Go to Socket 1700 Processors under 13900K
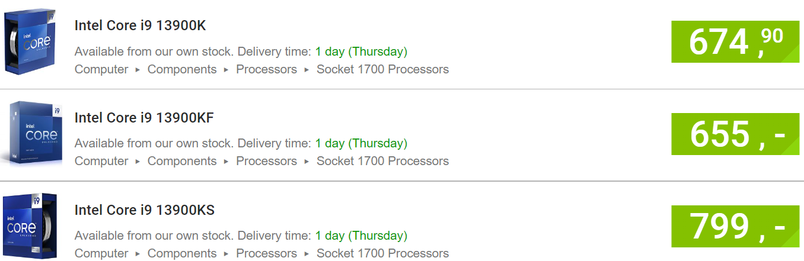The width and height of the screenshot is (804, 261). (x=382, y=69)
